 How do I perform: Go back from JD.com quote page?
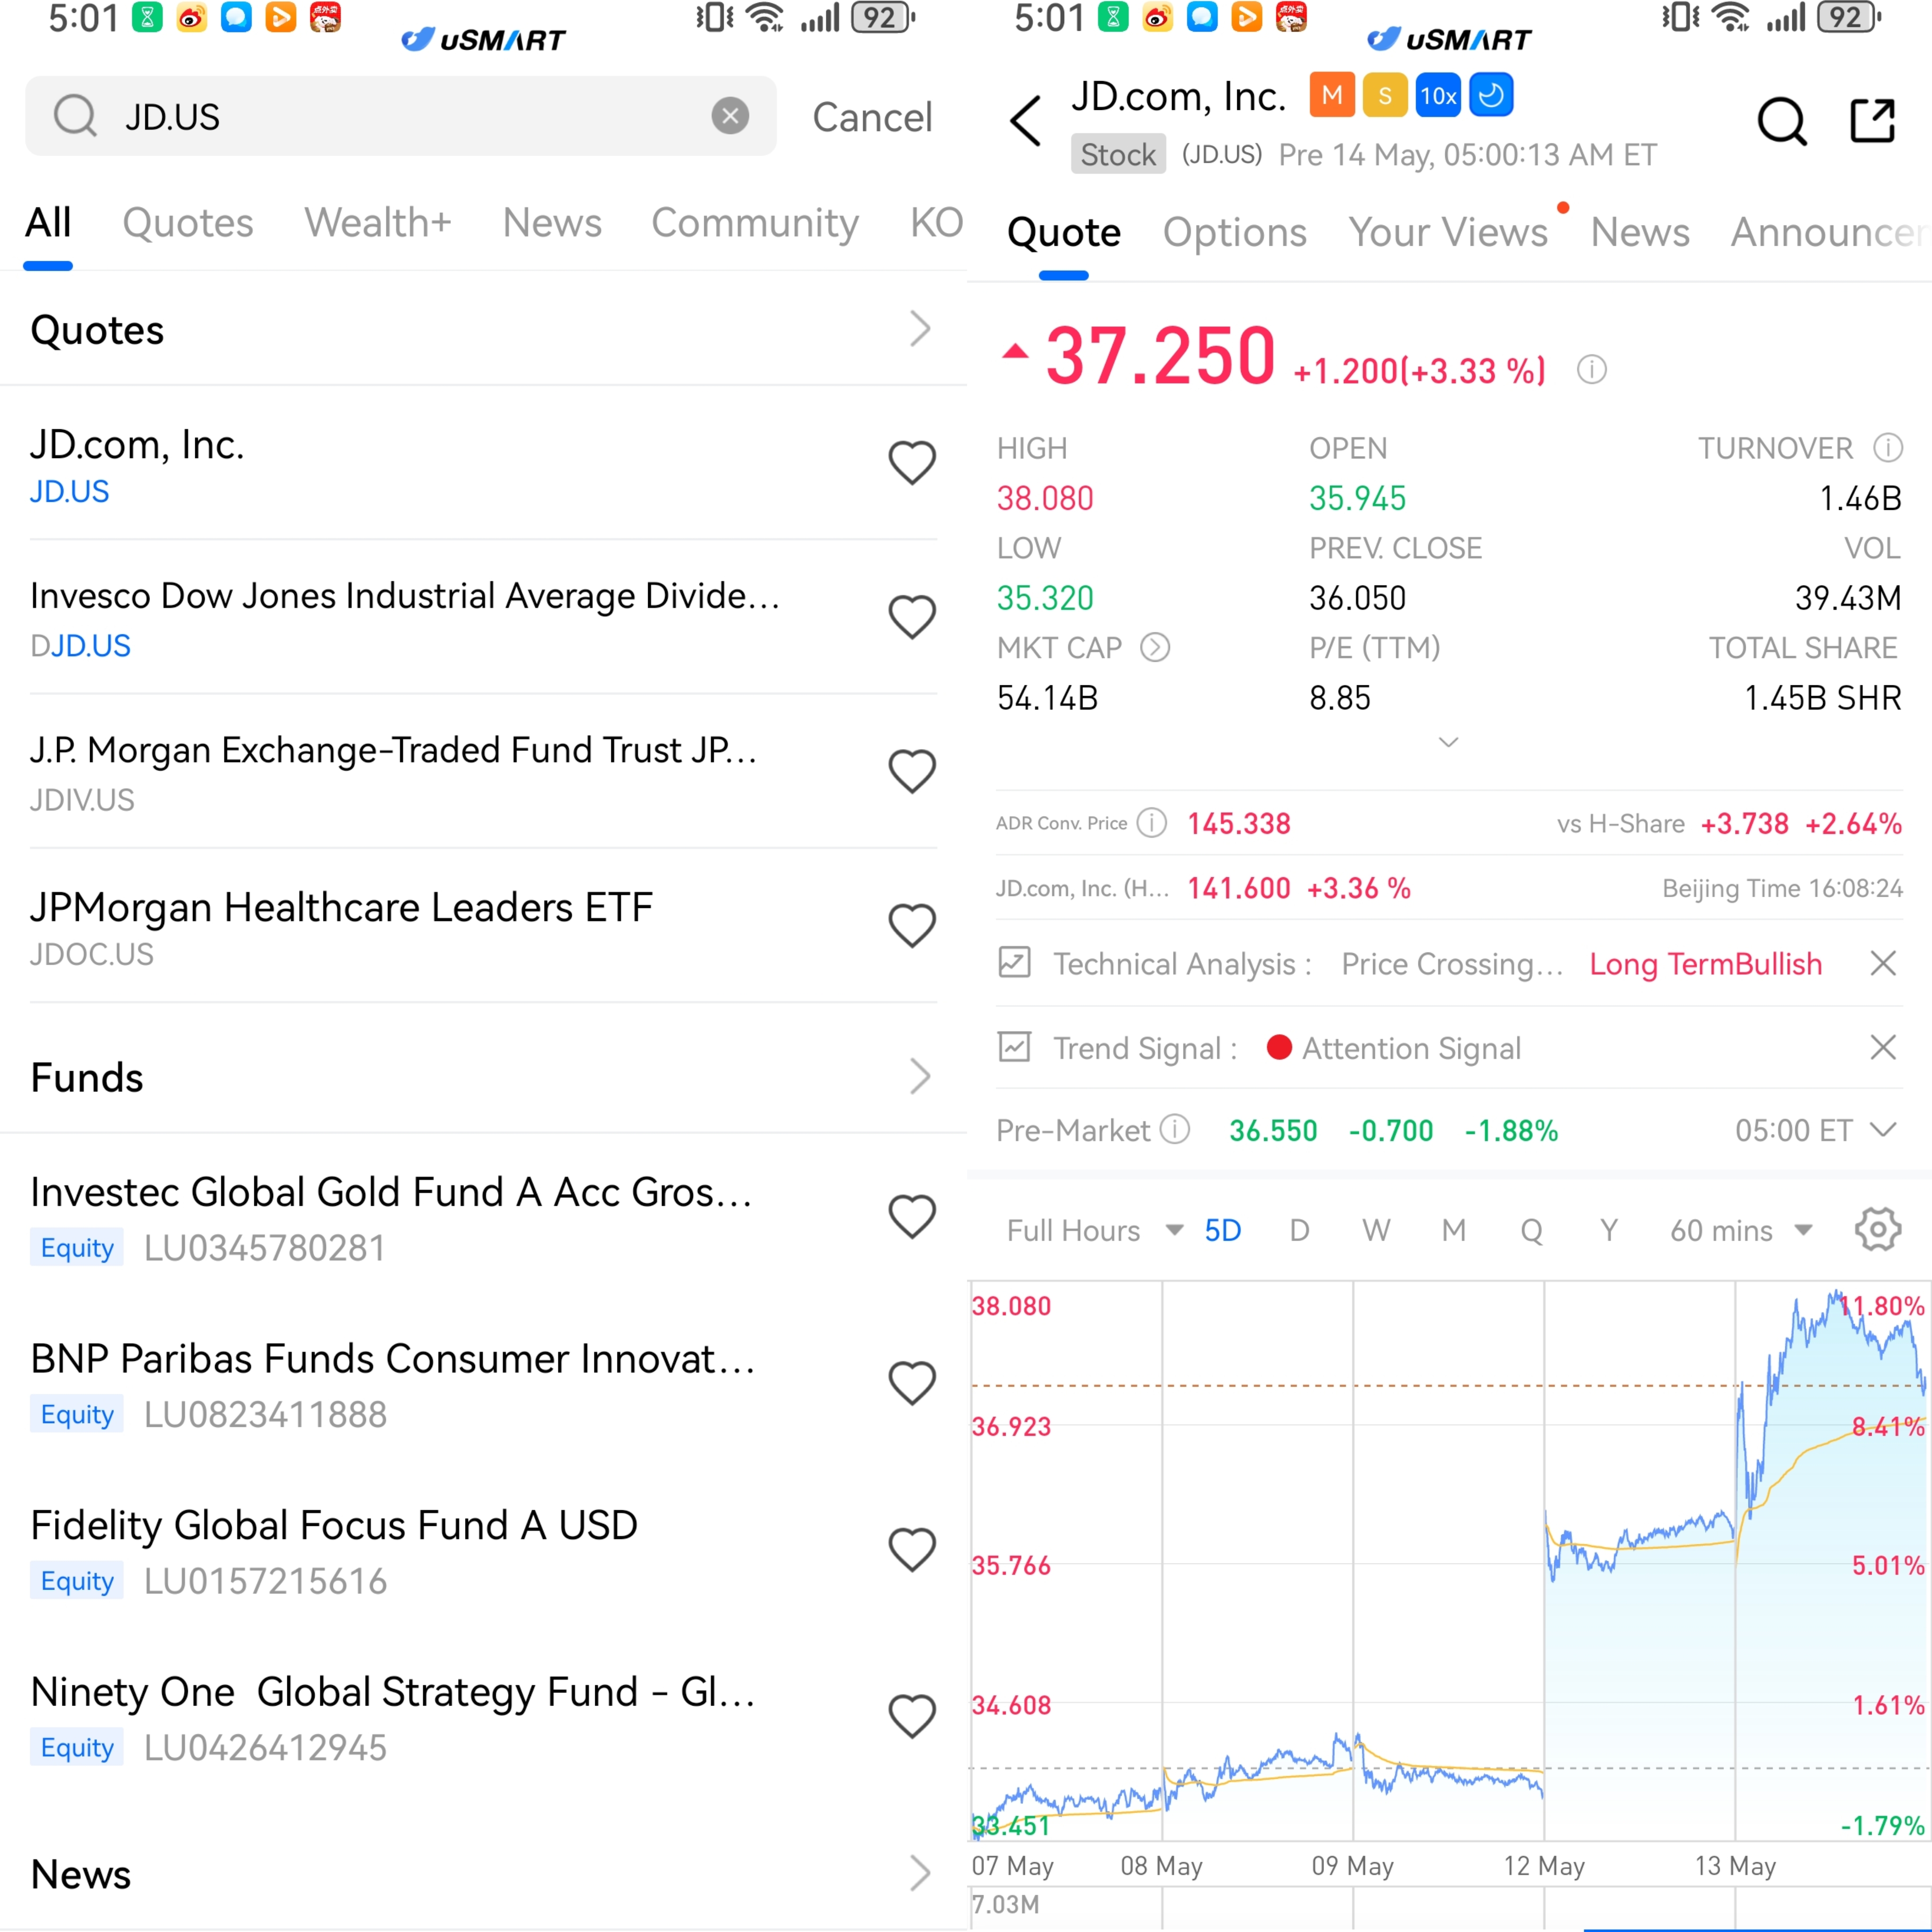pos(1026,121)
